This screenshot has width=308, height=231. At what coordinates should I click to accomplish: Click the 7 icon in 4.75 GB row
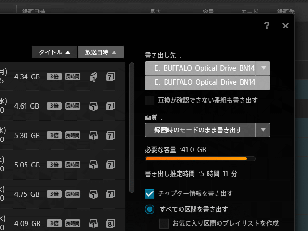pyautogui.click(x=111, y=194)
